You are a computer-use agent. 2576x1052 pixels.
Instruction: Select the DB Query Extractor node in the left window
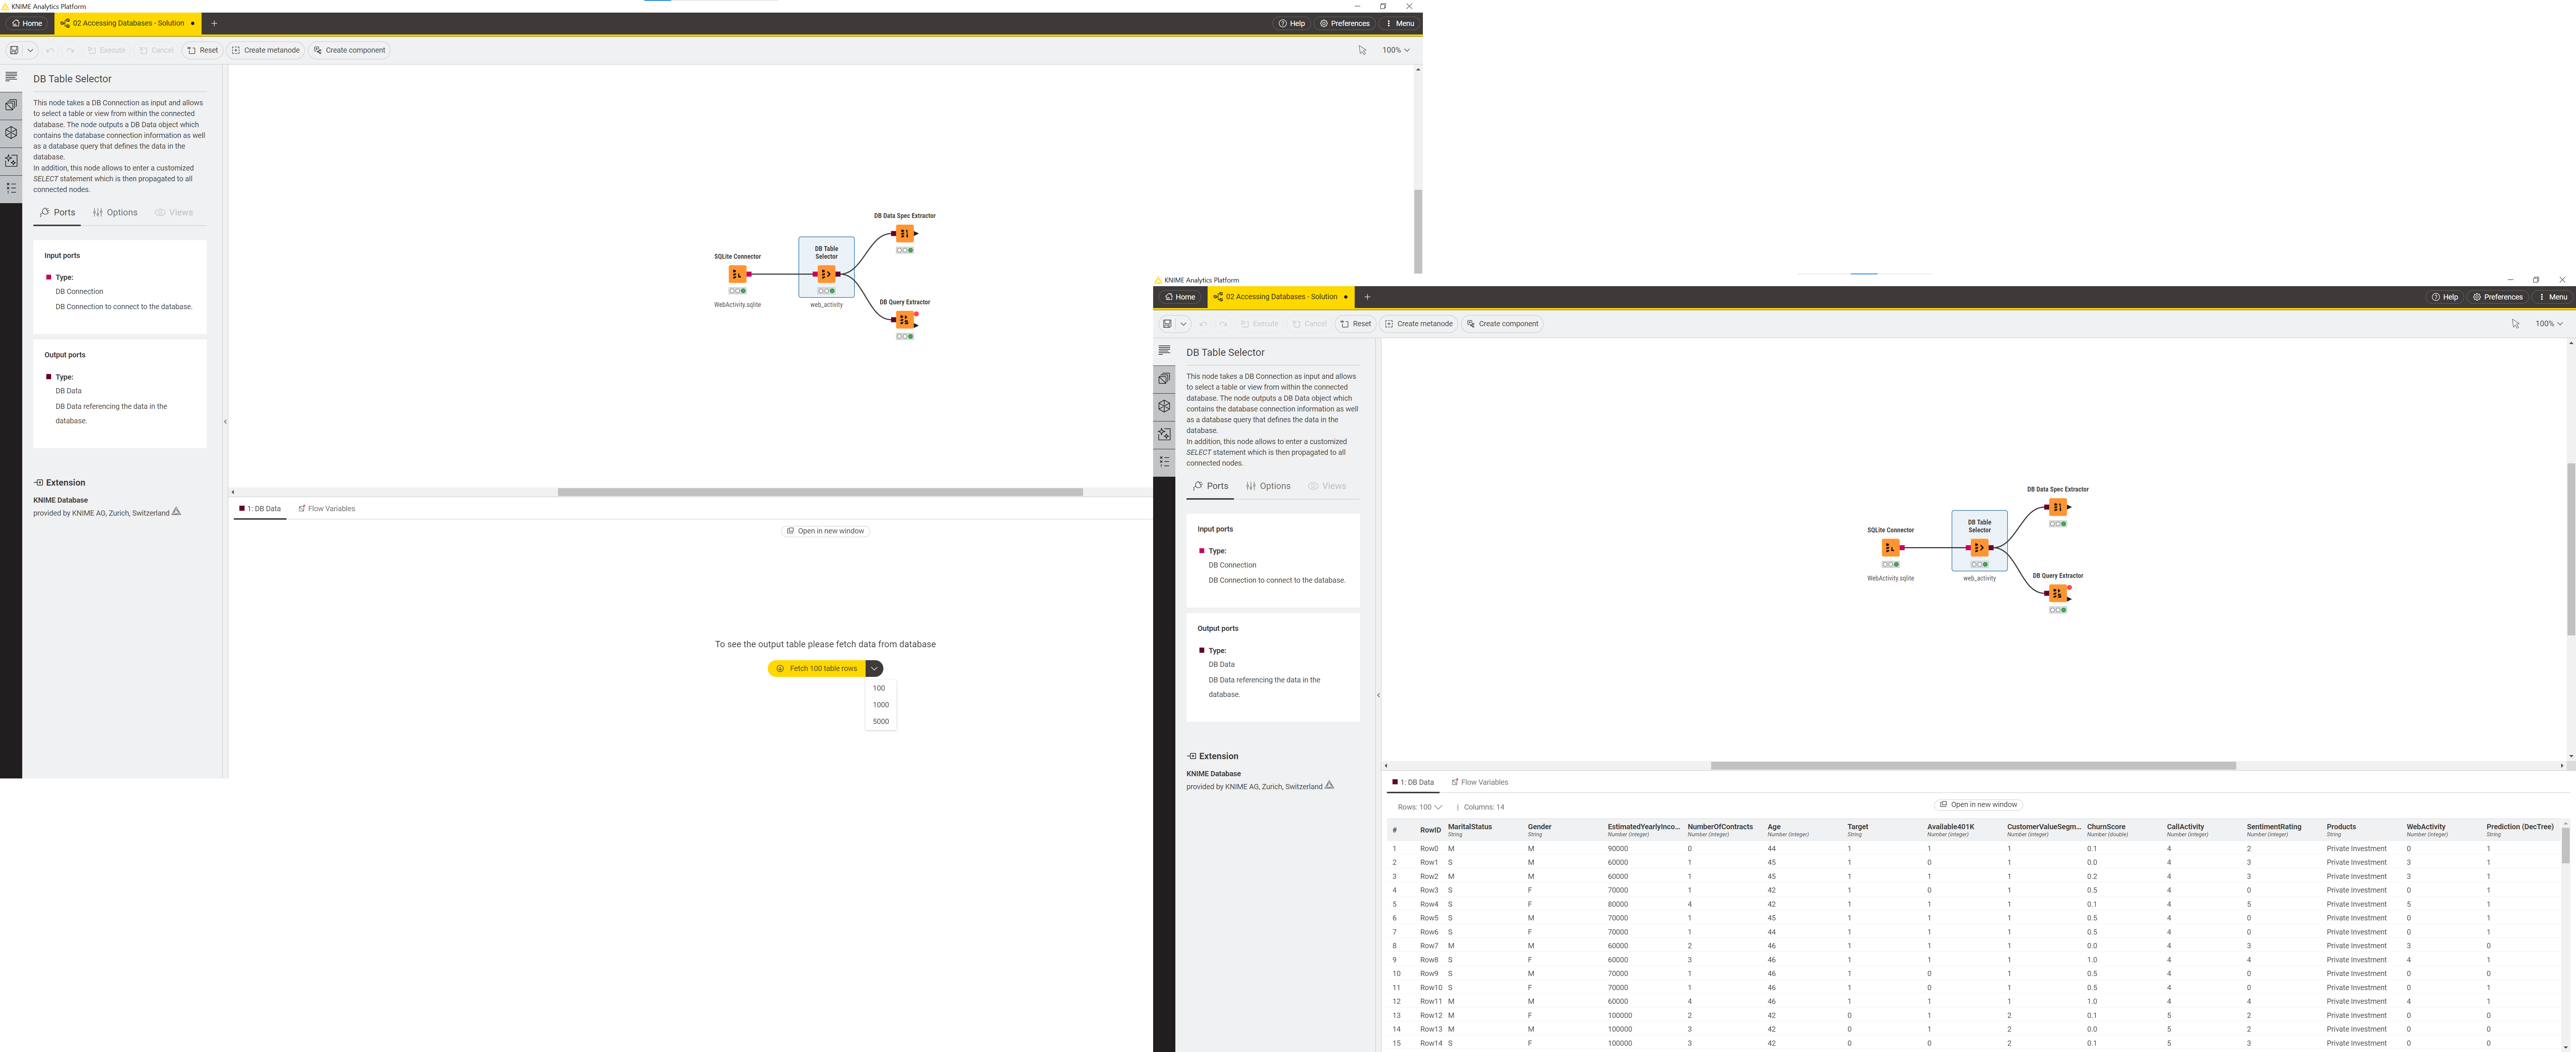(904, 320)
